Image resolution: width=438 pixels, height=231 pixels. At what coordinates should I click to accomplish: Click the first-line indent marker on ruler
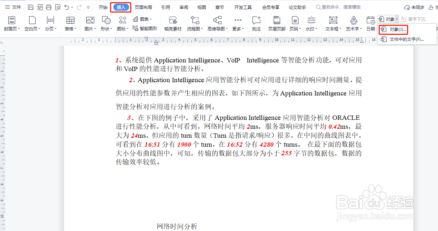146,38
